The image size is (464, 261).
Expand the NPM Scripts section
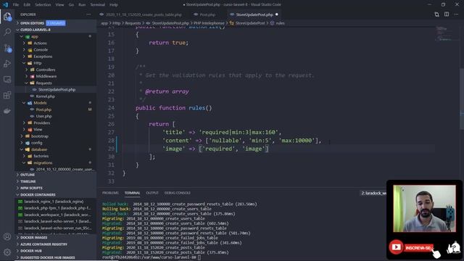pyautogui.click(x=56, y=188)
